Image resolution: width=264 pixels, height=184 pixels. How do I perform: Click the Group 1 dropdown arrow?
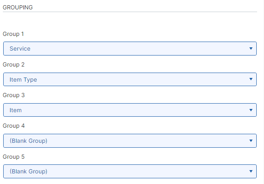(251, 49)
